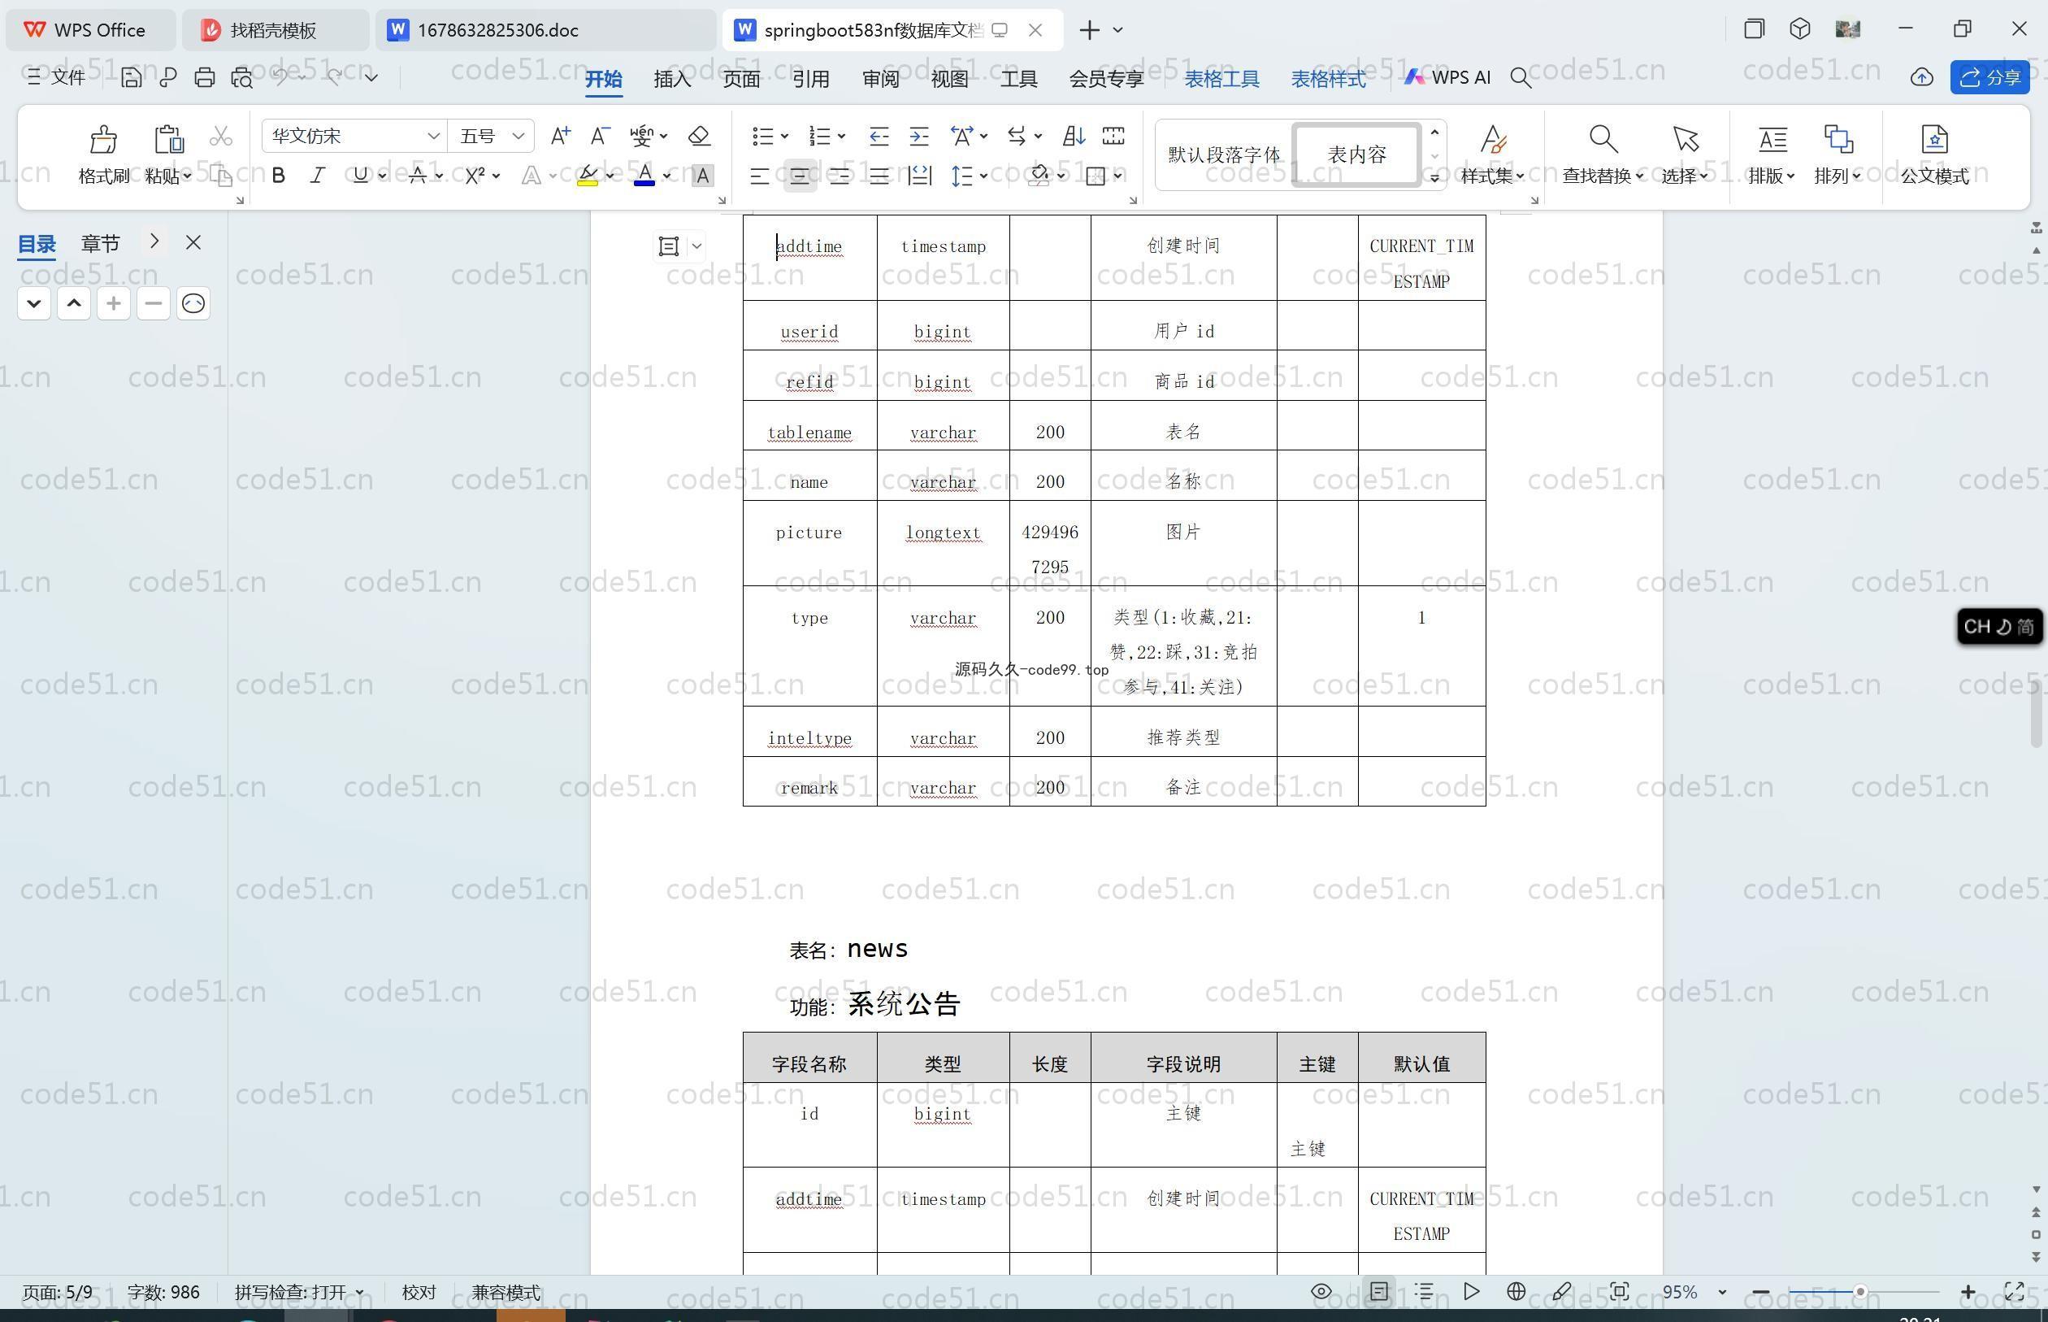Viewport: 2048px width, 1322px height.
Task: Toggle Underline formatting
Action: click(360, 175)
